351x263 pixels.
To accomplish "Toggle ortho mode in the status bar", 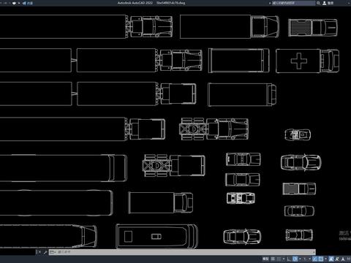I will [288, 259].
